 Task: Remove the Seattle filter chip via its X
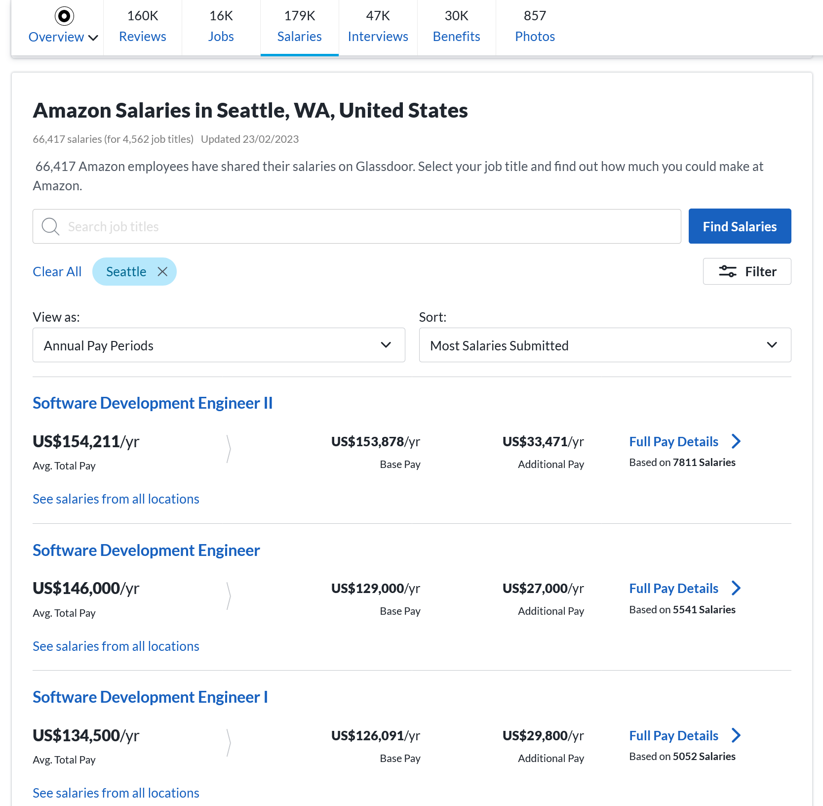click(162, 271)
